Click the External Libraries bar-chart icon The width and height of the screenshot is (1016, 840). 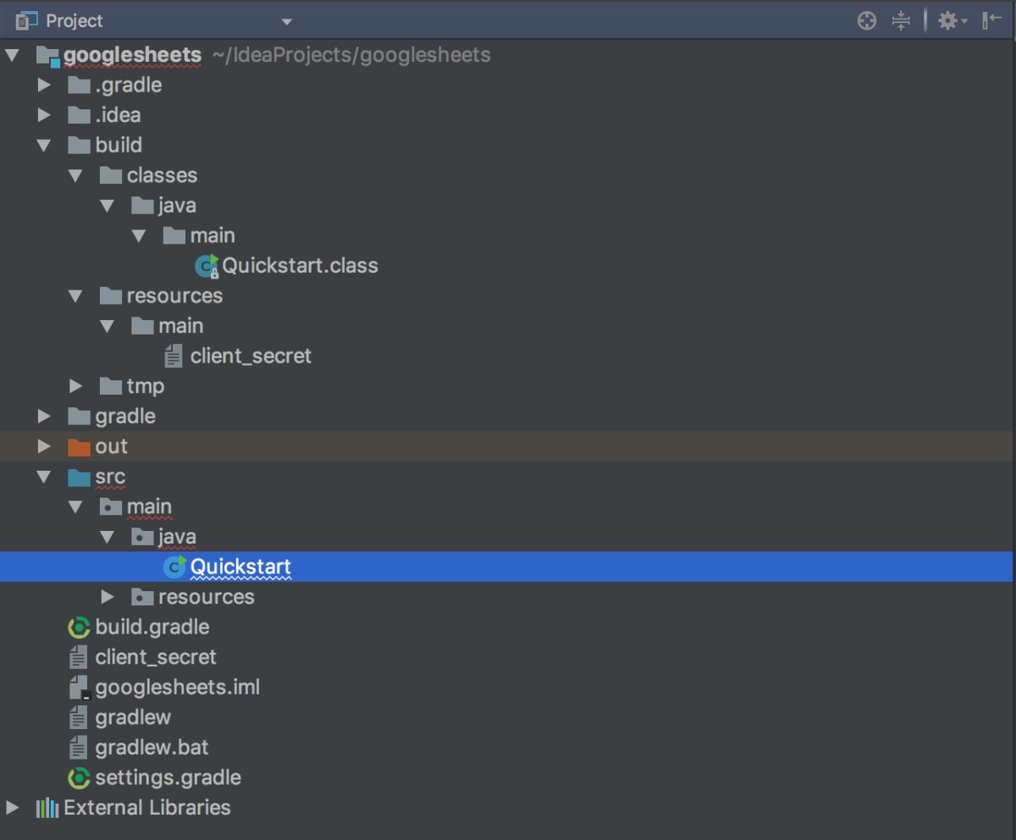point(47,808)
